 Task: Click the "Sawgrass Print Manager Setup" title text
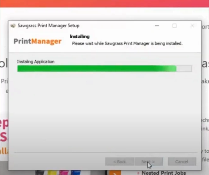pyautogui.click(x=49, y=26)
